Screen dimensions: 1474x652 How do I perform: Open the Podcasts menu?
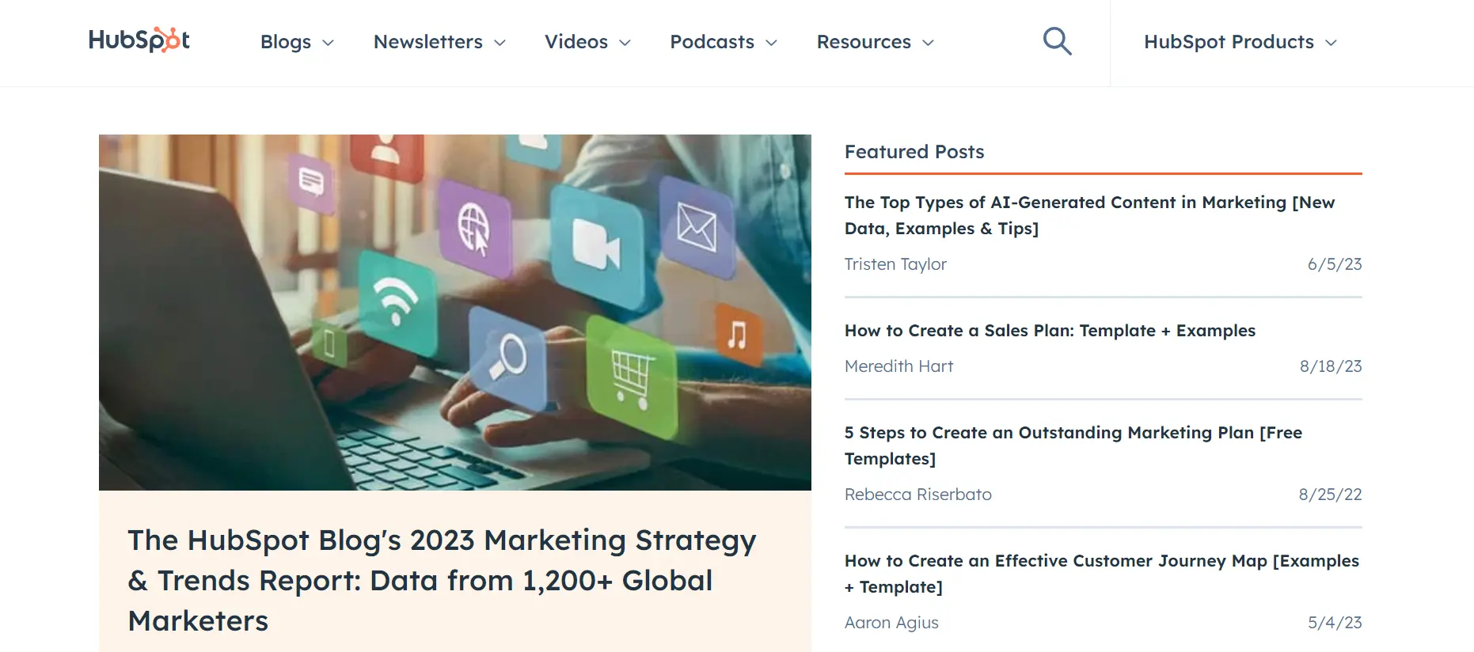724,42
